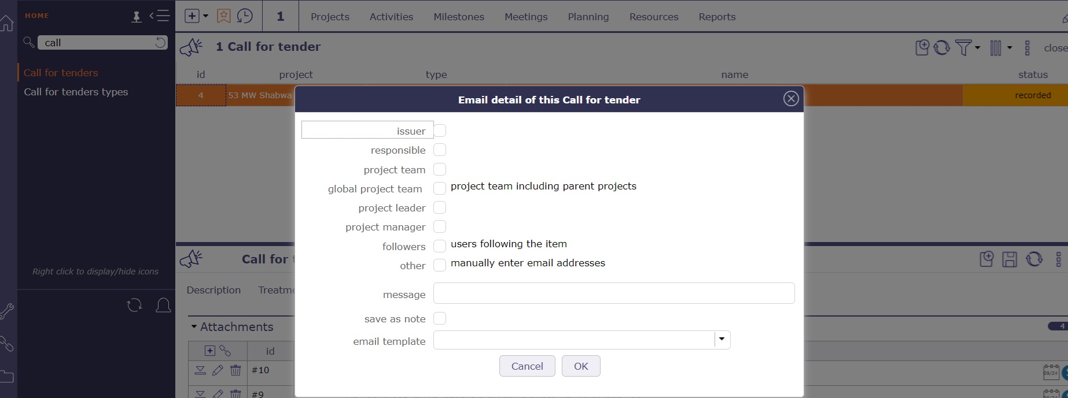1068x398 pixels.
Task: Edit attachment #10 with the pencil icon
Action: [x=218, y=370]
